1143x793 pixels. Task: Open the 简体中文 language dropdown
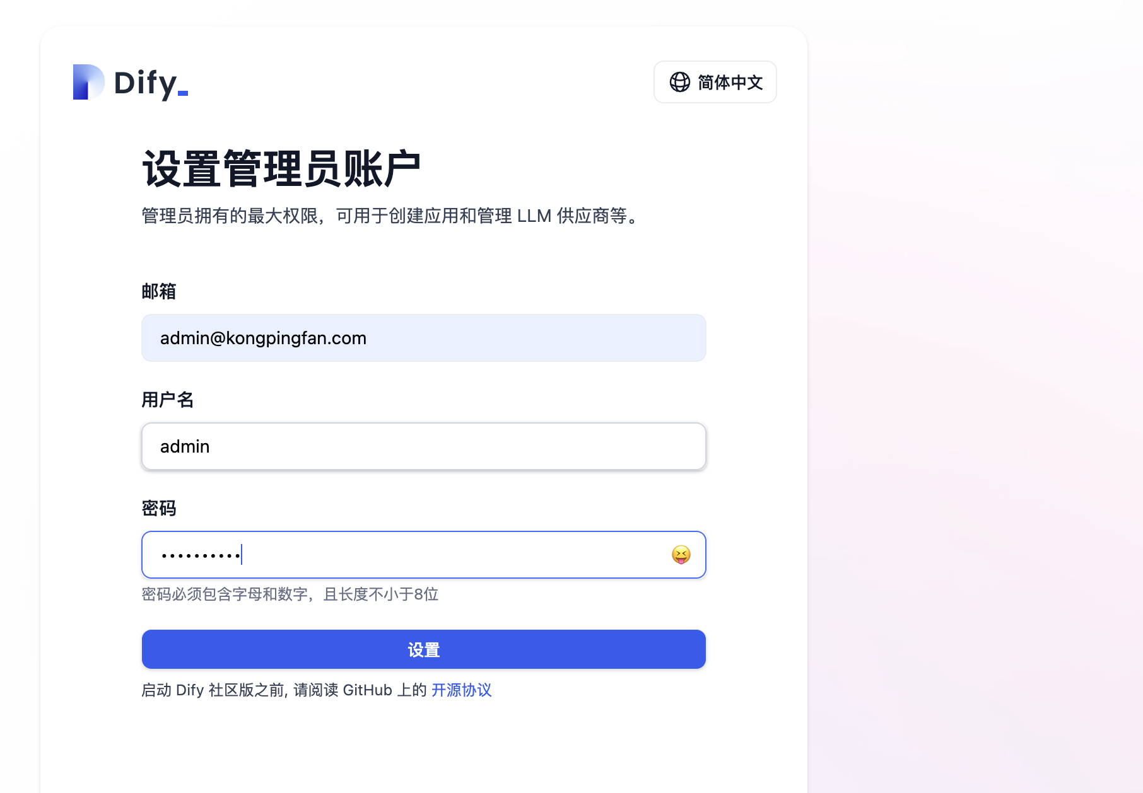click(715, 82)
